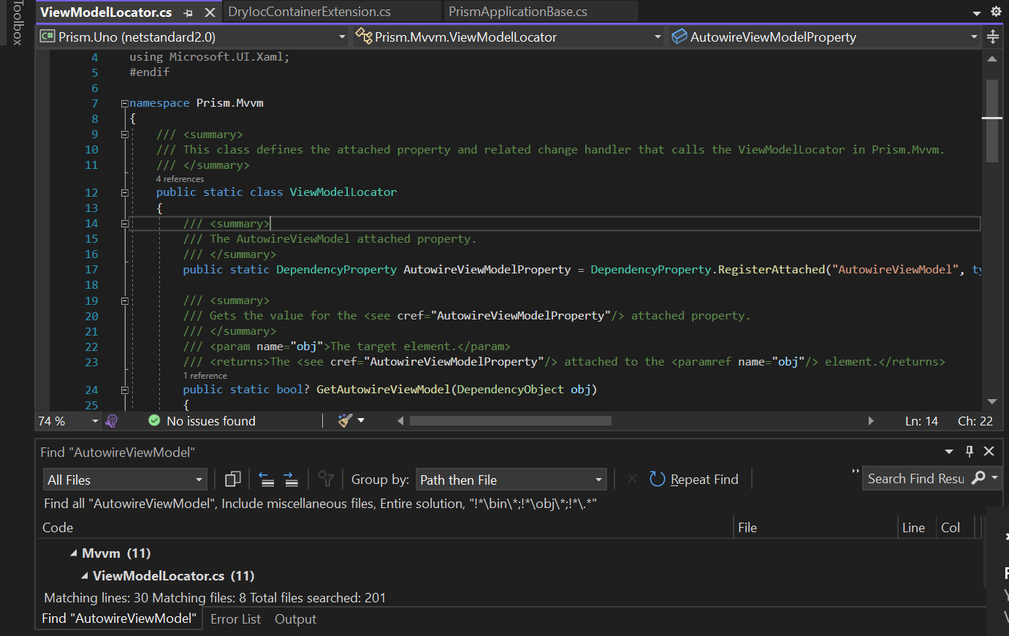Select the previous location icon in Find panel
The image size is (1009, 636).
point(267,479)
